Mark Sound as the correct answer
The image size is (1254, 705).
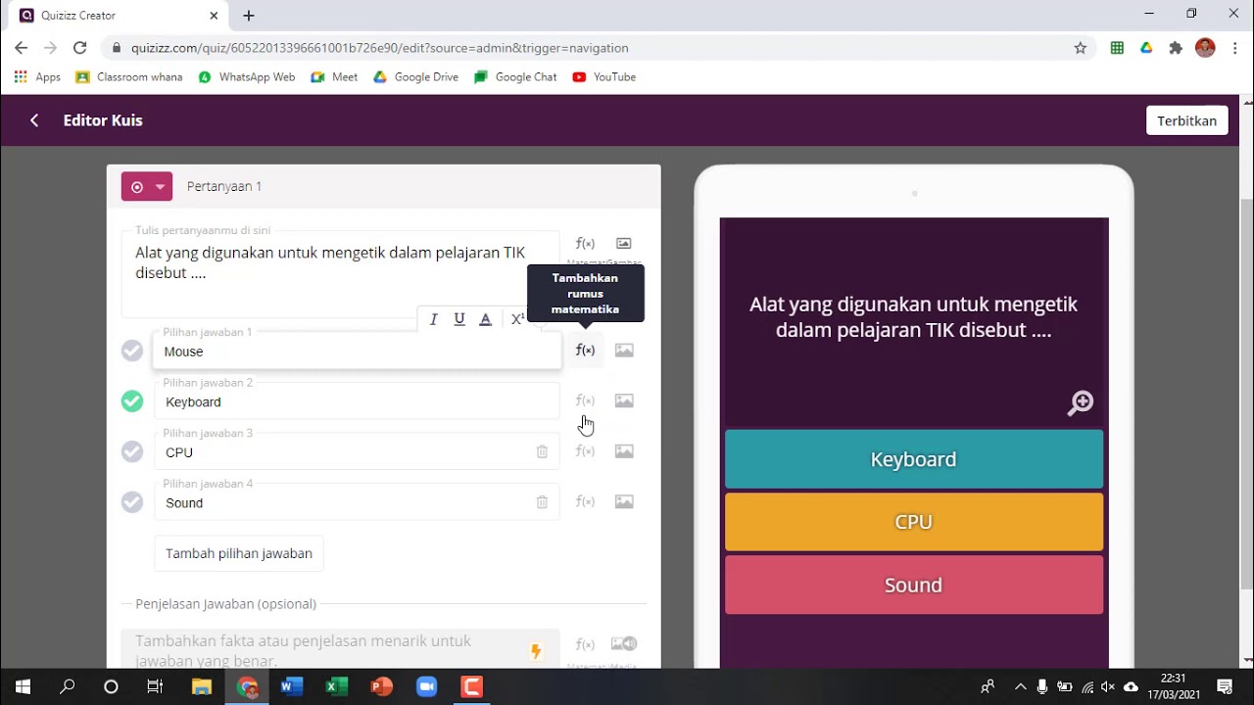click(132, 502)
